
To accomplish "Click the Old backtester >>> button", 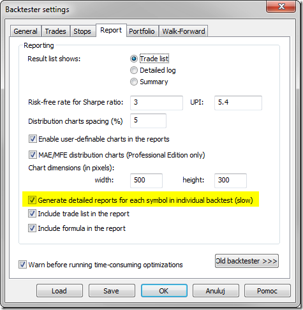I will coord(247,261).
